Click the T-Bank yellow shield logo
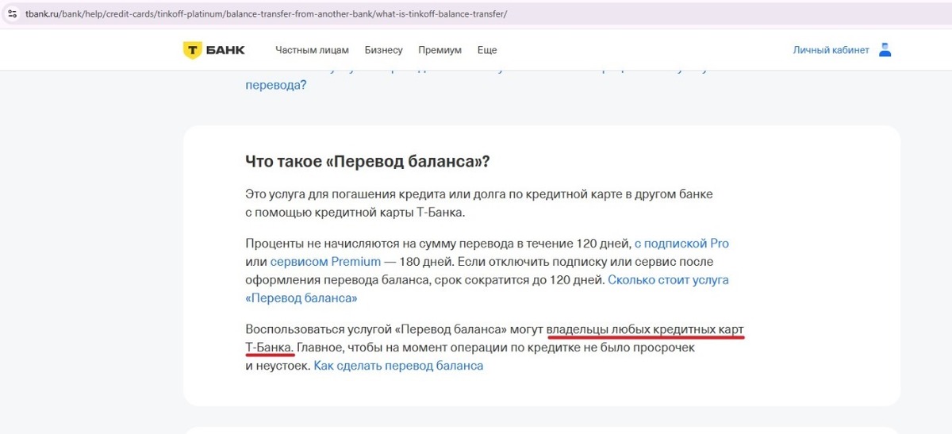 193,50
